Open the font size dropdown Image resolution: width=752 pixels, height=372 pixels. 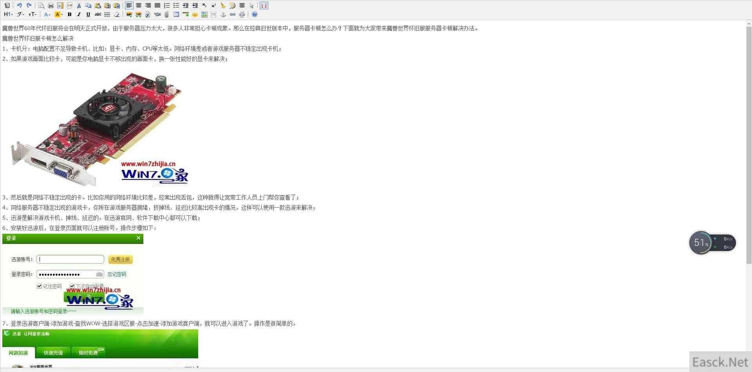point(33,14)
